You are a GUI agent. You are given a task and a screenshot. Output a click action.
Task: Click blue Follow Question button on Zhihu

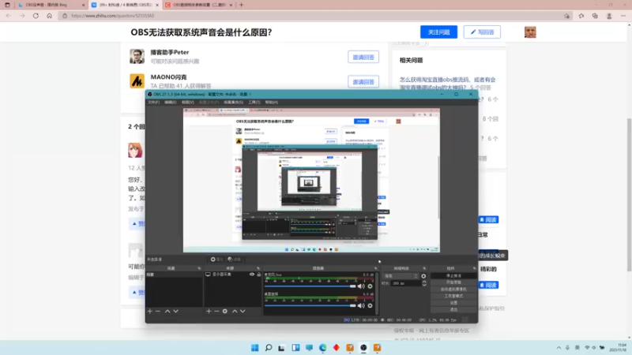pos(438,32)
